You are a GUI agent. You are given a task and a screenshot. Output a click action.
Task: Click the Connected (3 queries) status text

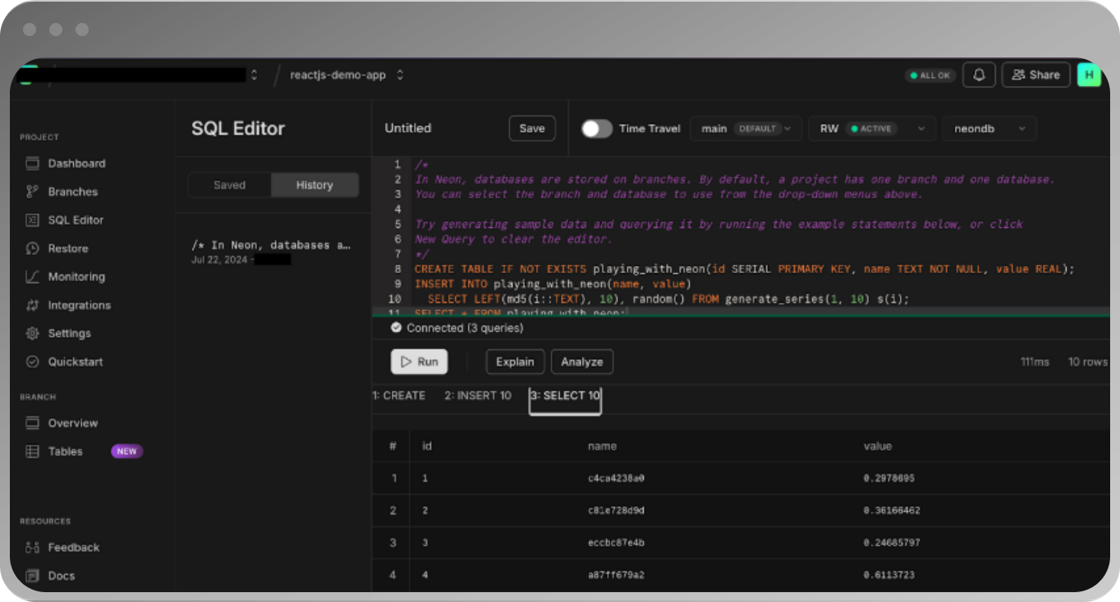465,328
